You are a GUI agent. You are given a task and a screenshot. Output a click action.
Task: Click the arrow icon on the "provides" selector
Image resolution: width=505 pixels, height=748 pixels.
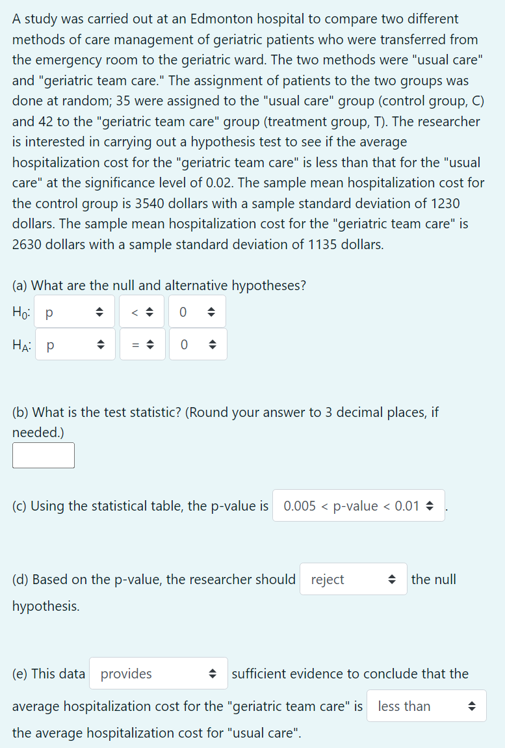[x=213, y=673]
